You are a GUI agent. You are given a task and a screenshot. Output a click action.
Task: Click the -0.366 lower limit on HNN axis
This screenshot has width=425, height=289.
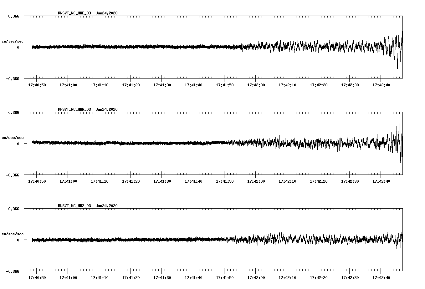[13, 175]
